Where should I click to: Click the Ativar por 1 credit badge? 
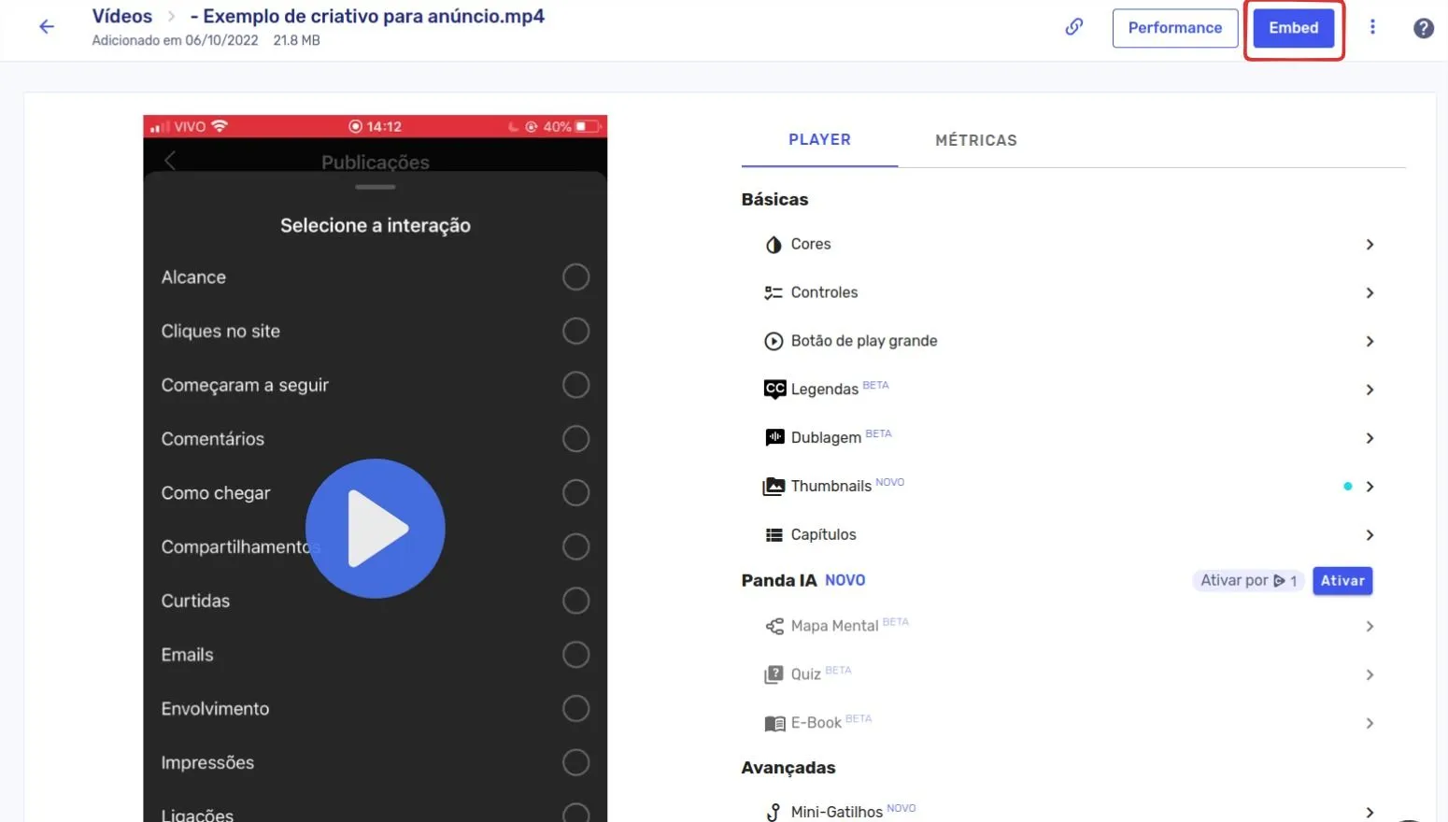pos(1248,581)
